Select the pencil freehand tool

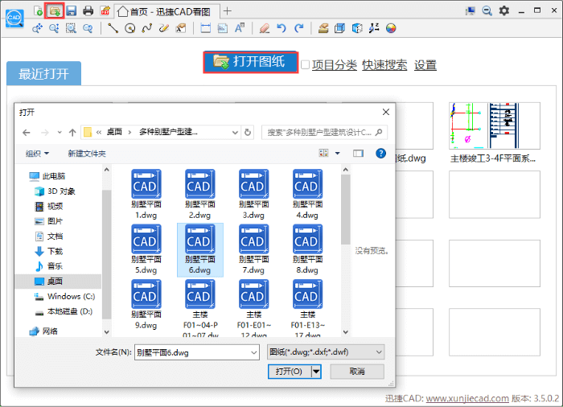click(164, 28)
